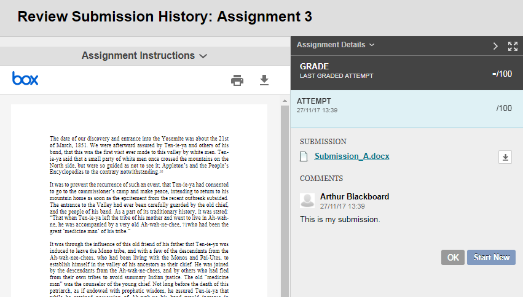Click the document preview vertical scrollbar

click(x=285, y=202)
